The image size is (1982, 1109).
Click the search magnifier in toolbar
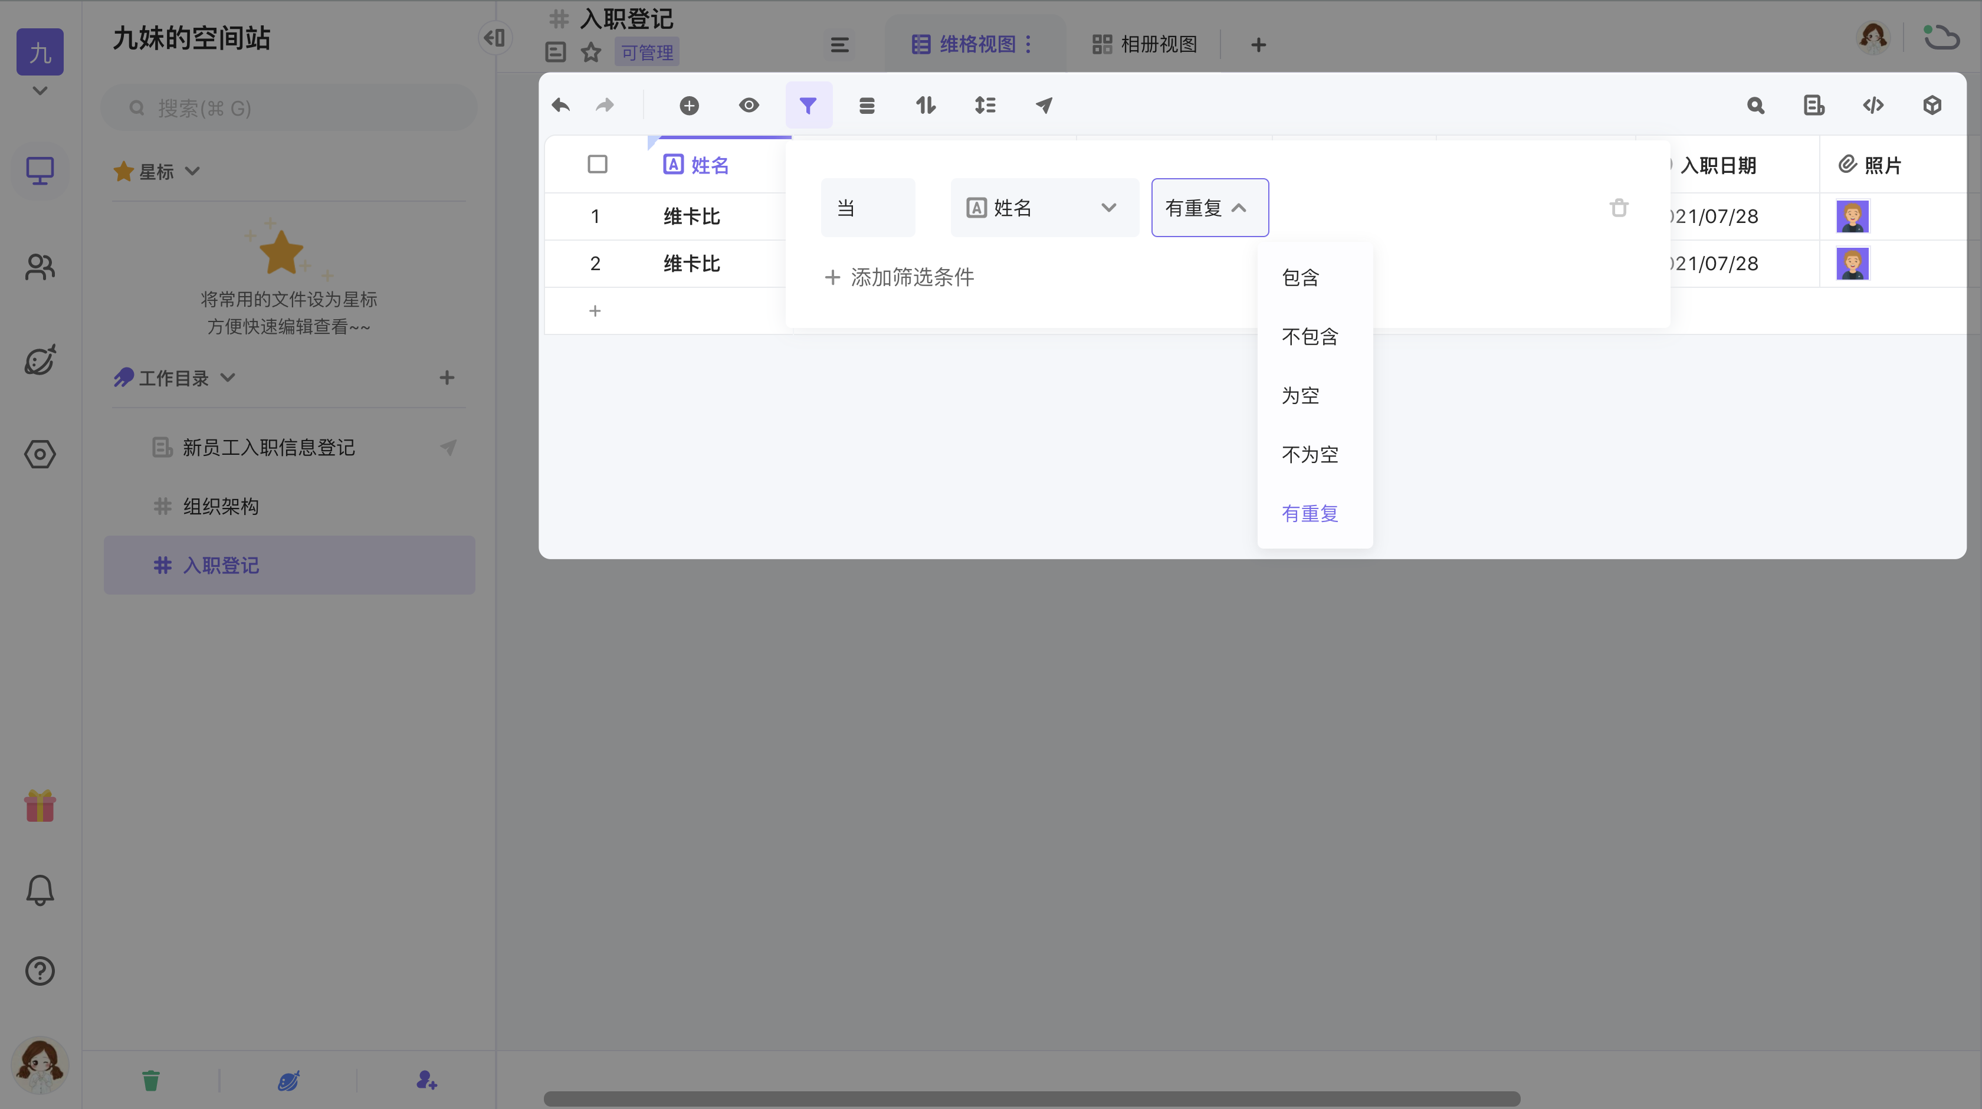click(1755, 106)
